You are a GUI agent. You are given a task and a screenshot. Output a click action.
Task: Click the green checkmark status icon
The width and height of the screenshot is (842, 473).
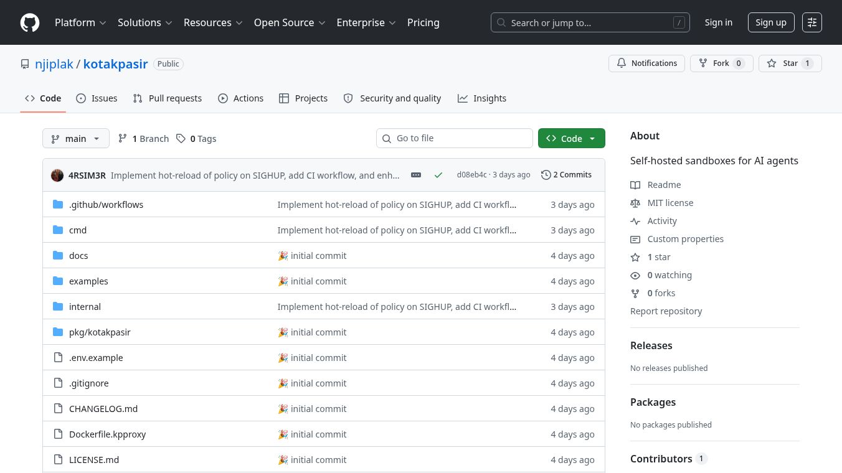click(x=438, y=175)
